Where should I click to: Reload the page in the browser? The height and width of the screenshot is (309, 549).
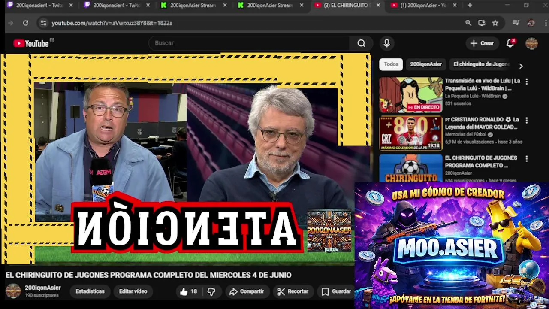click(25, 23)
